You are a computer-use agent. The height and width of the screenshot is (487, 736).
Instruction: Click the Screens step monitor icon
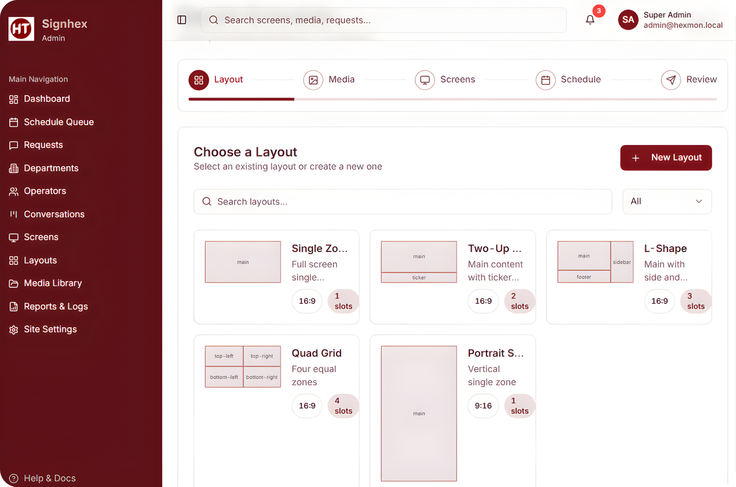click(x=425, y=80)
